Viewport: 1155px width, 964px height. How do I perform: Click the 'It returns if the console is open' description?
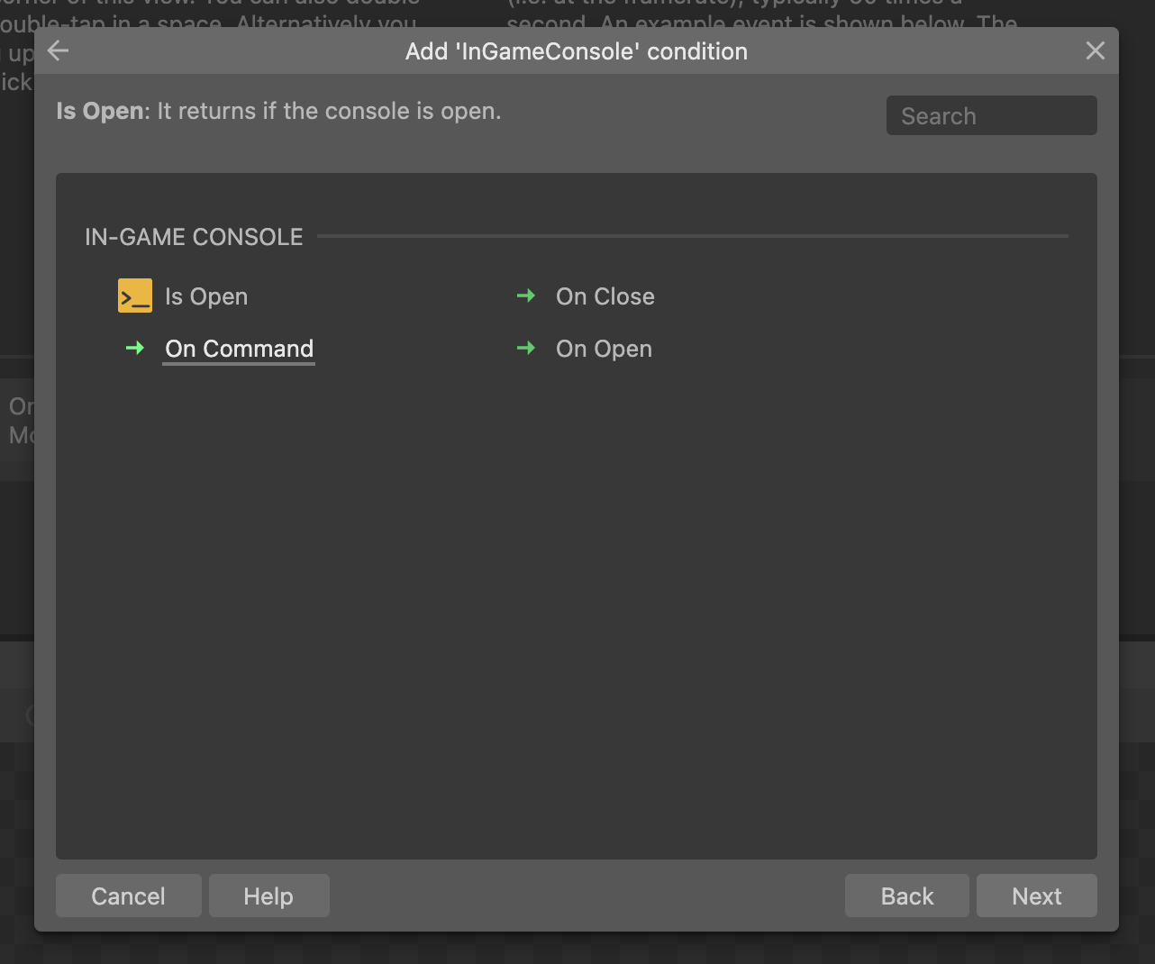point(330,111)
